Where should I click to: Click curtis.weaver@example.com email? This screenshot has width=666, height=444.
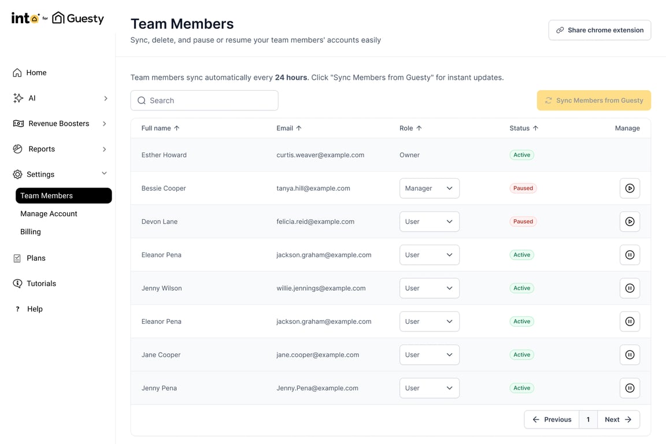click(320, 155)
